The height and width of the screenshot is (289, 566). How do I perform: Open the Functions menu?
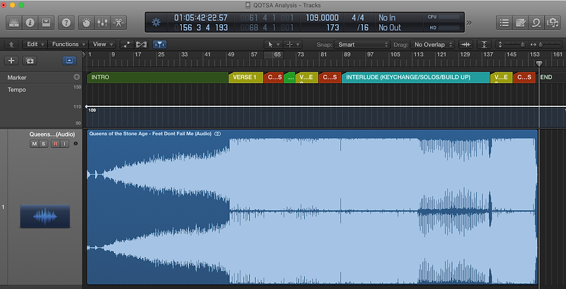[x=68, y=44]
